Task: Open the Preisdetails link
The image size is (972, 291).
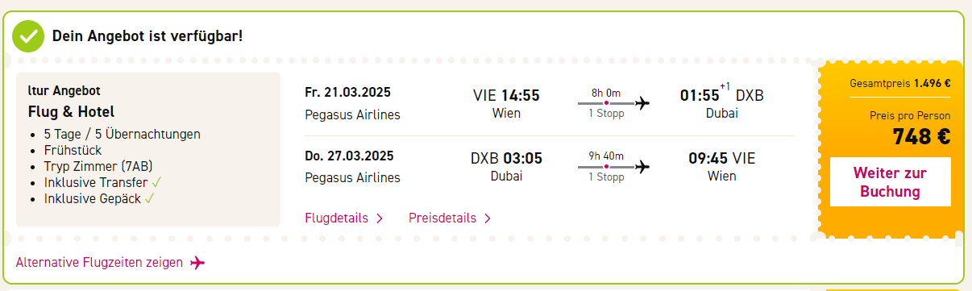Action: point(442,218)
